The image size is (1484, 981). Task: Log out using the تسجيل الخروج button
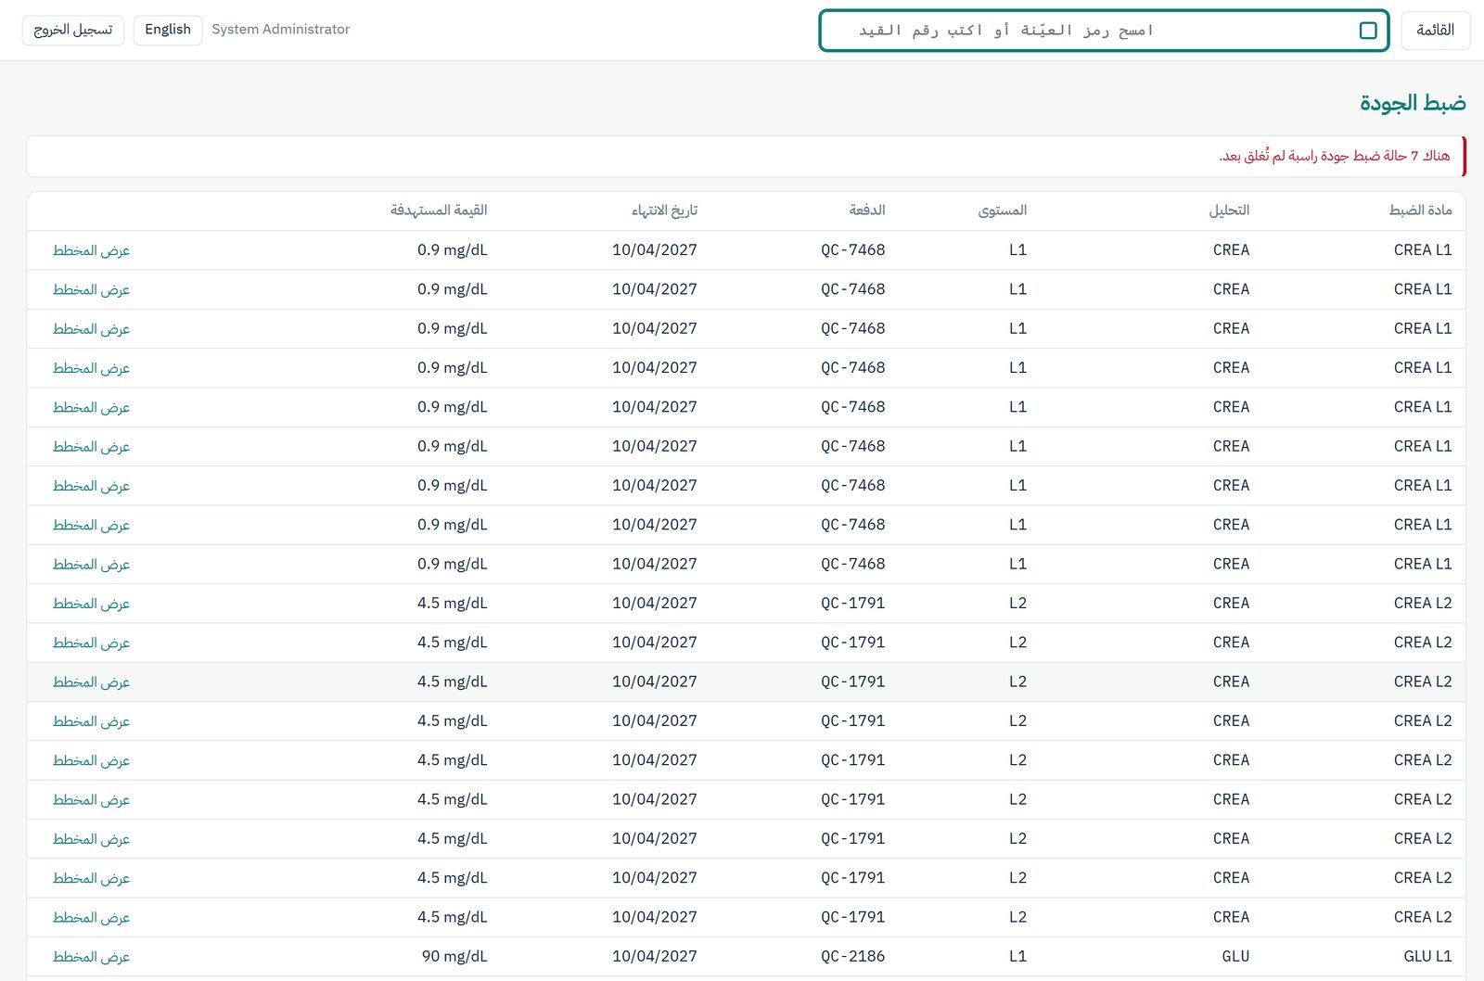pyautogui.click(x=73, y=30)
